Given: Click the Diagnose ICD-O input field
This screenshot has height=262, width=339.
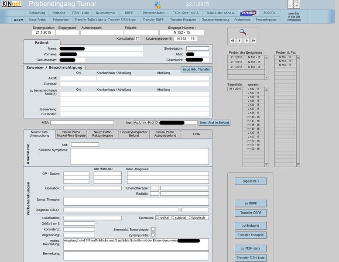Looking at the screenshot, I should click(x=121, y=210).
